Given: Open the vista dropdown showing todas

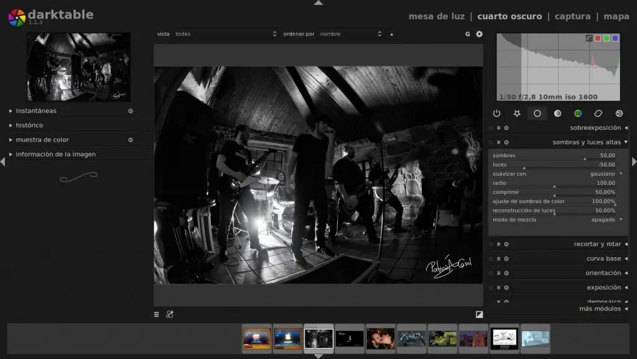Looking at the screenshot, I should pos(225,34).
